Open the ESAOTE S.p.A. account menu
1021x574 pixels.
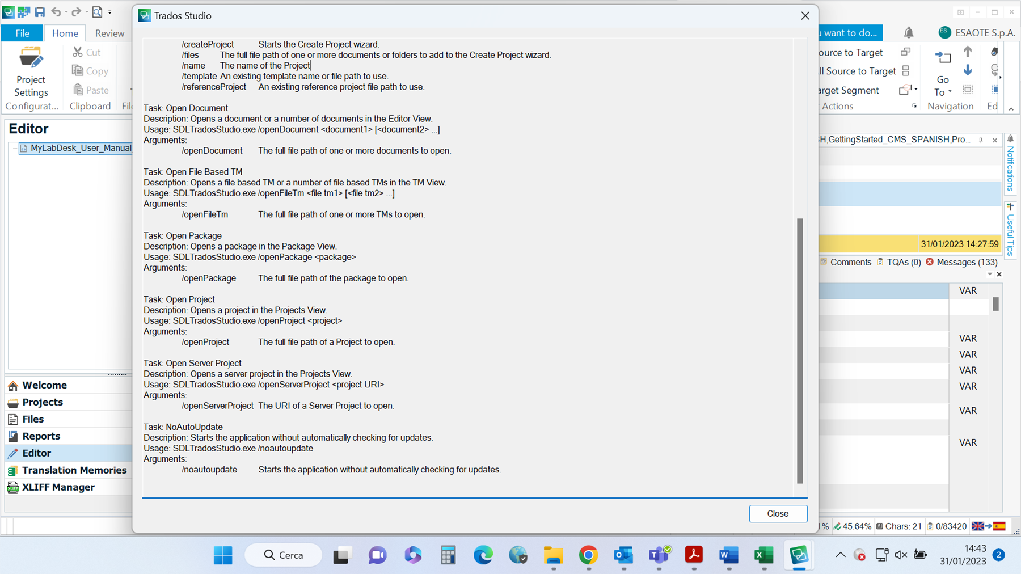(977, 33)
